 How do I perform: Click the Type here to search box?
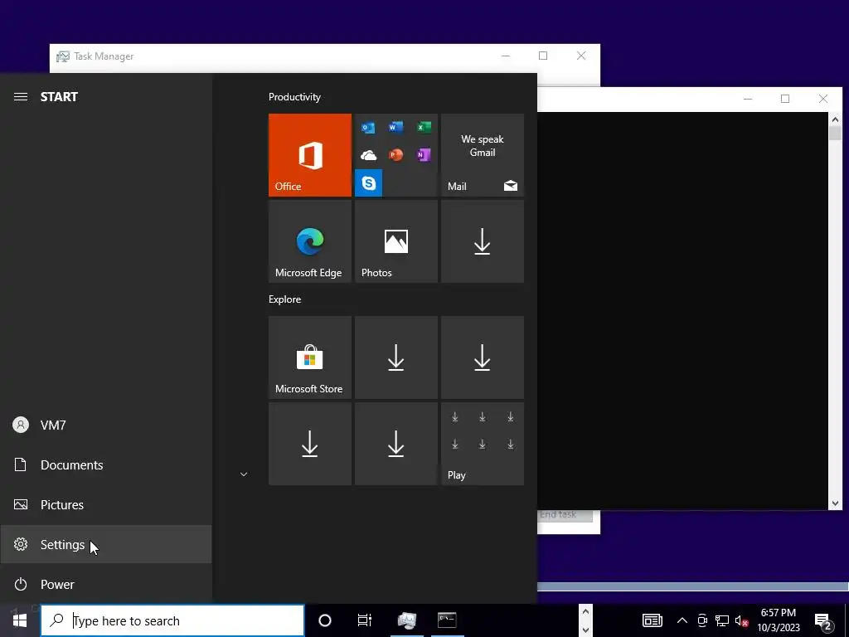point(172,620)
